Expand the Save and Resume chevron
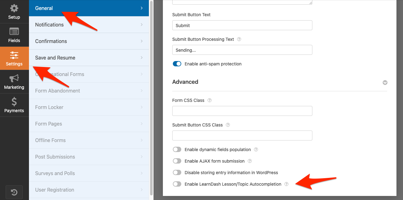403x200 pixels. point(142,58)
